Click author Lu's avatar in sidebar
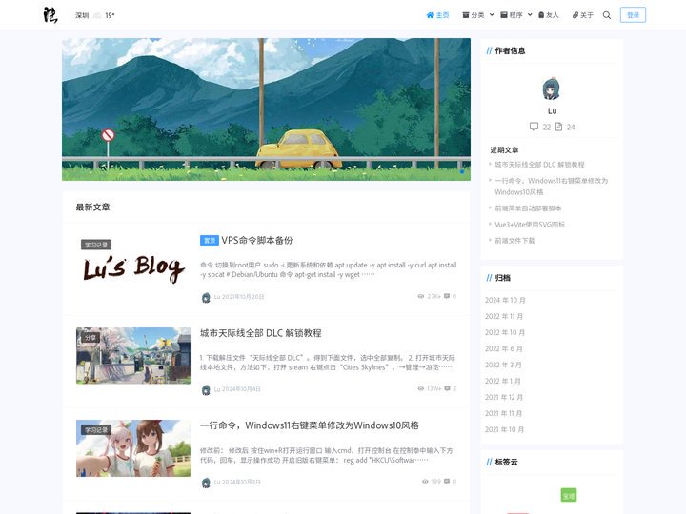 [x=552, y=89]
